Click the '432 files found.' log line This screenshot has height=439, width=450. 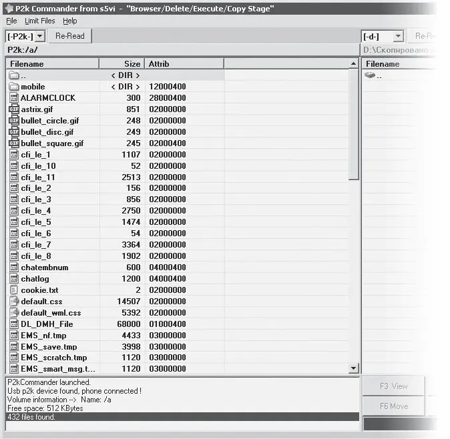[x=182, y=416]
